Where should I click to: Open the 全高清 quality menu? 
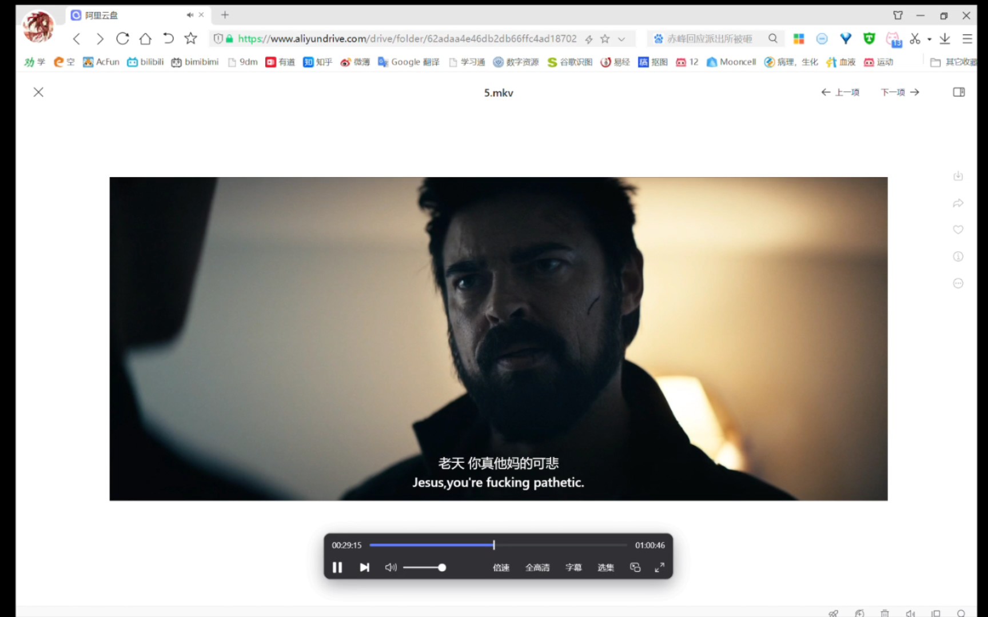(x=537, y=567)
